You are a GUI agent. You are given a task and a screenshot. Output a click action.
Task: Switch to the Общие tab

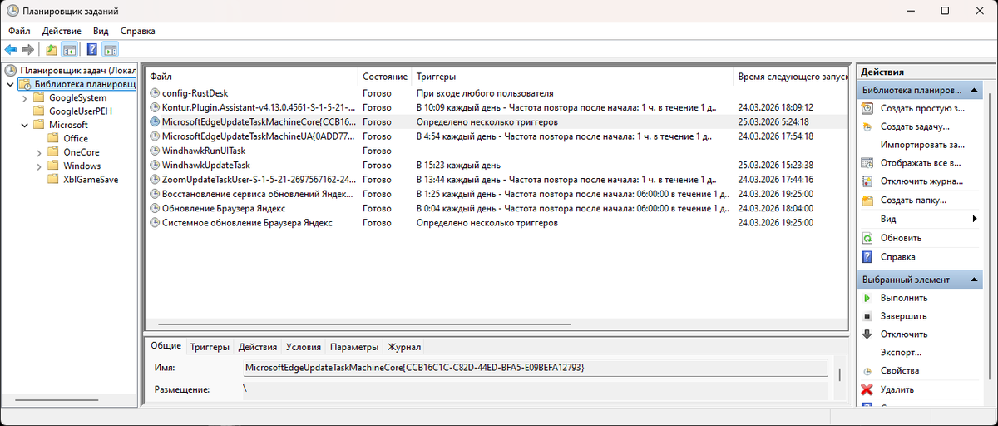(x=166, y=346)
